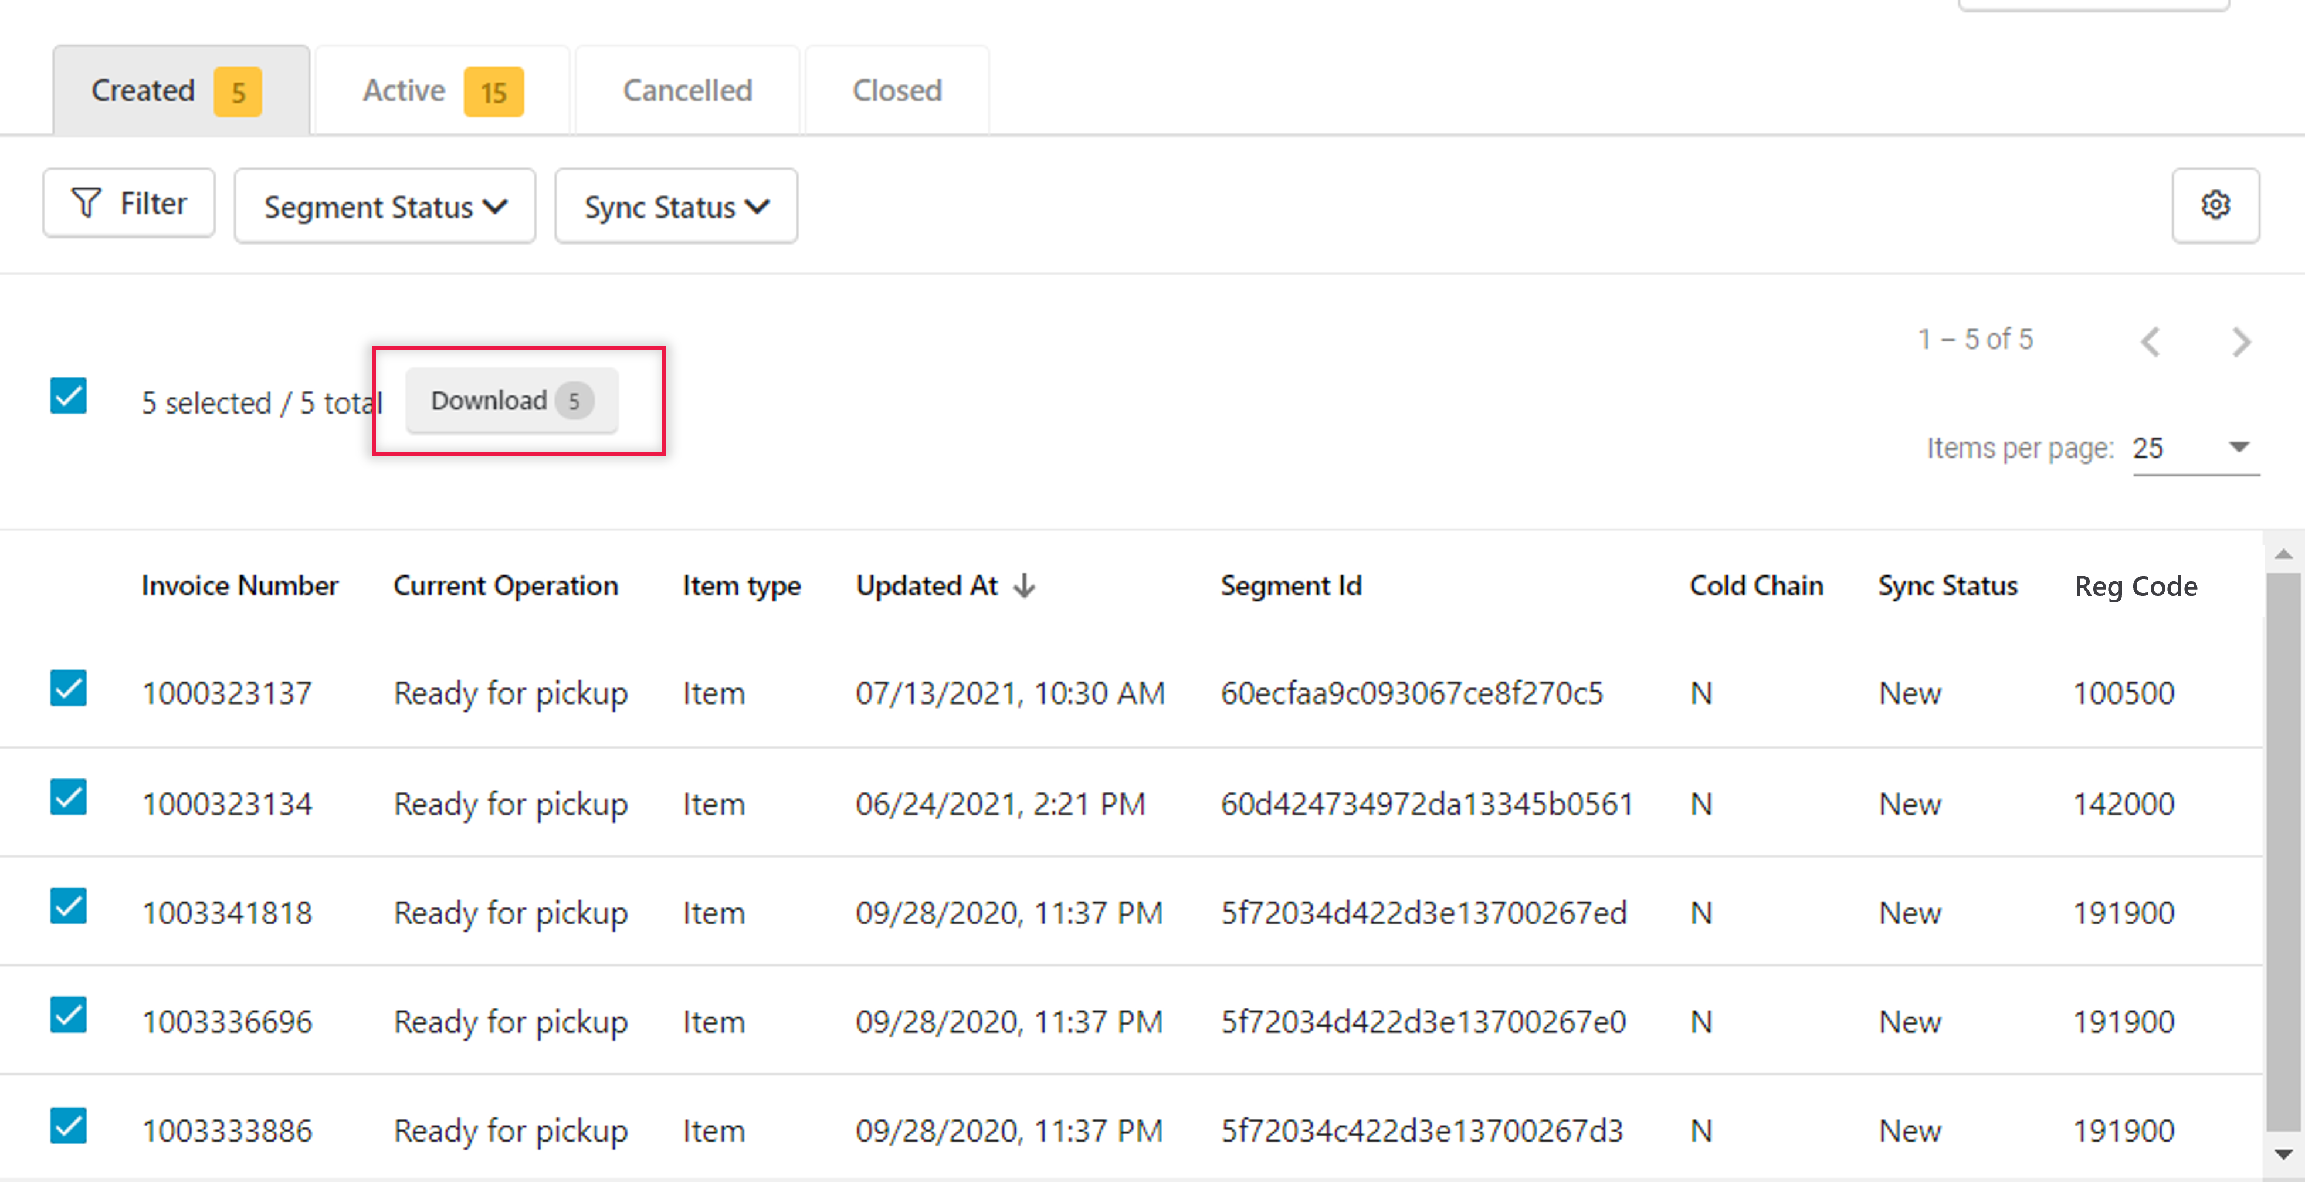Uncheck the select-all checkbox
The height and width of the screenshot is (1182, 2305).
click(68, 397)
